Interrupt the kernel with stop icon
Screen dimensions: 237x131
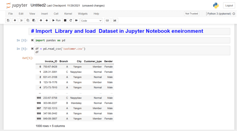click(65, 20)
